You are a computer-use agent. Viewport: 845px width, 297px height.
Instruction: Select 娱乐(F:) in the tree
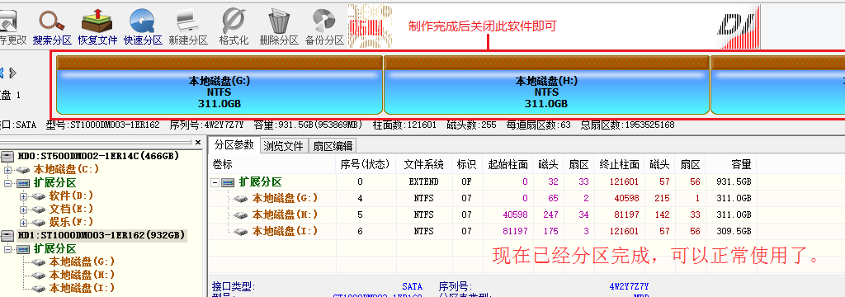click(71, 222)
